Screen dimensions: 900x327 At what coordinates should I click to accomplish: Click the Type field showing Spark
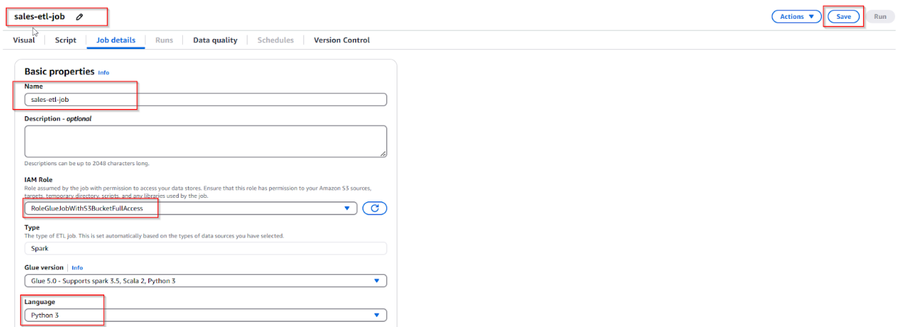[205, 248]
